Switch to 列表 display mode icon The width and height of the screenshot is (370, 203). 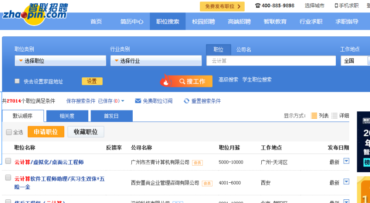[x=314, y=116]
